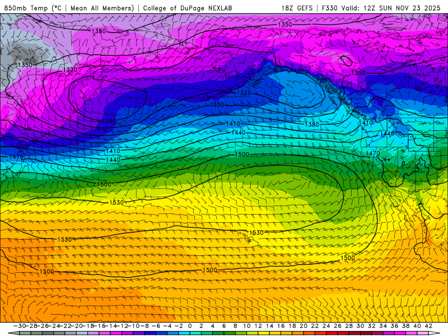Viewport: 448px width, 336px height.
Task: Click the '10' value on the color scale
Action: (247, 326)
